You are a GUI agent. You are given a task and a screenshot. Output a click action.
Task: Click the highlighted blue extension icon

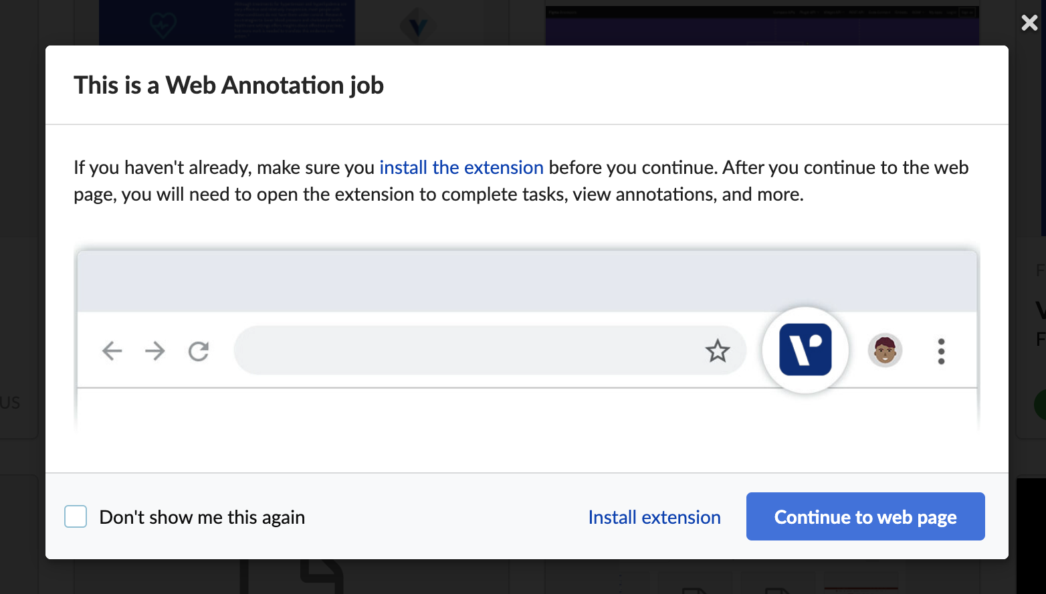(805, 350)
